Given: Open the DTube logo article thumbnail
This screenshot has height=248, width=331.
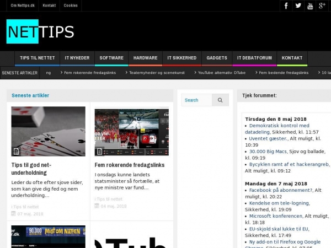Looking at the screenshot, I should [x=132, y=236].
